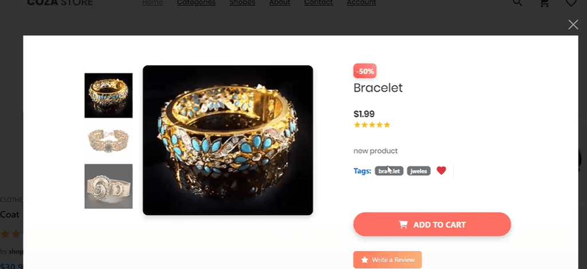
Task: Close the Bracelet product popup
Action: coord(573,24)
